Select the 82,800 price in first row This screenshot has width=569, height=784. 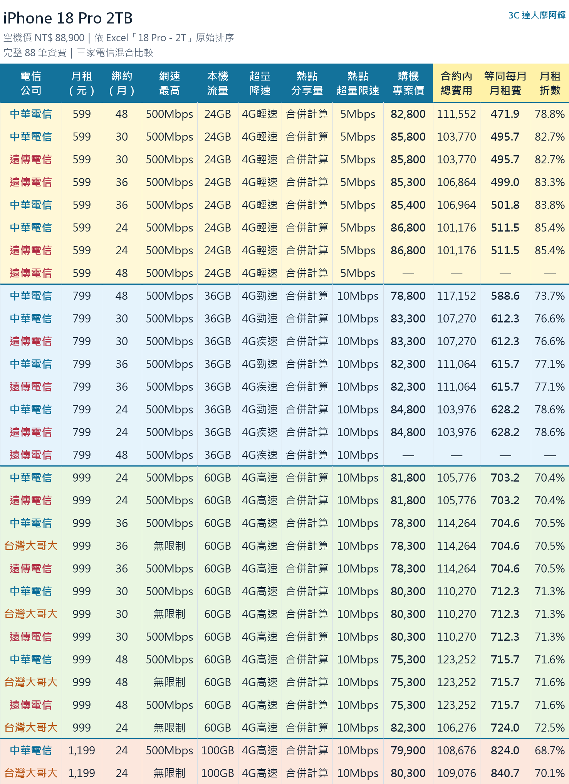pyautogui.click(x=408, y=114)
